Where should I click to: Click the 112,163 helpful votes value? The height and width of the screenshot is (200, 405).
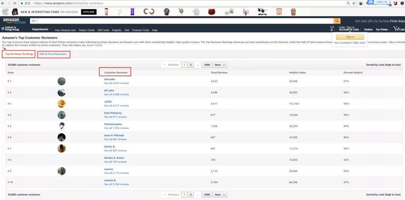point(294,104)
